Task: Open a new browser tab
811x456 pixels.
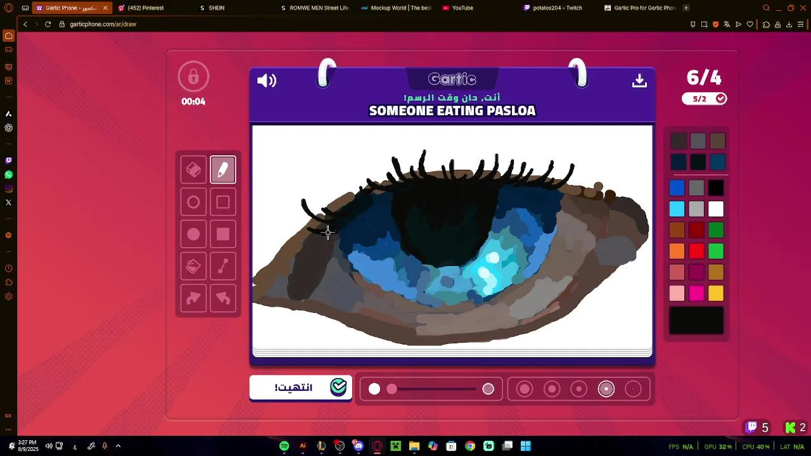Action: (x=686, y=8)
